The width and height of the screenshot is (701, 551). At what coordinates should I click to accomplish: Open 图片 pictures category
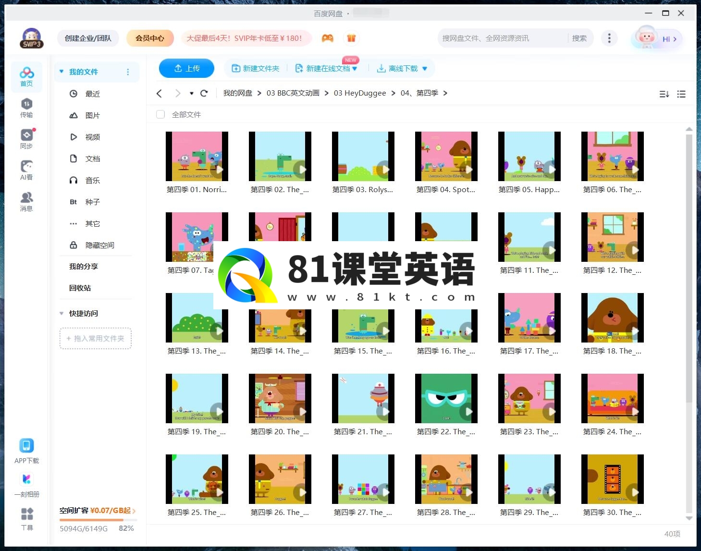pyautogui.click(x=93, y=115)
